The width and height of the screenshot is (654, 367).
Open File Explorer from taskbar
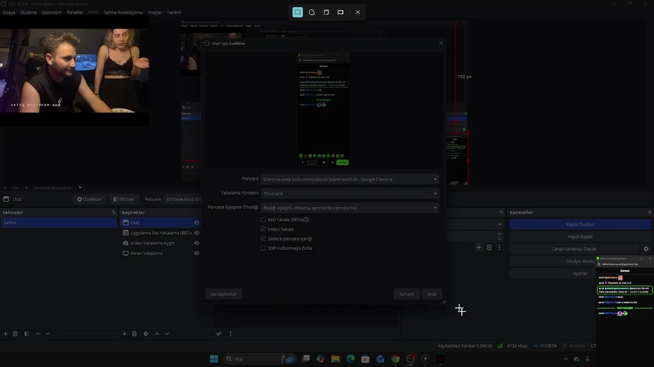[x=336, y=359]
